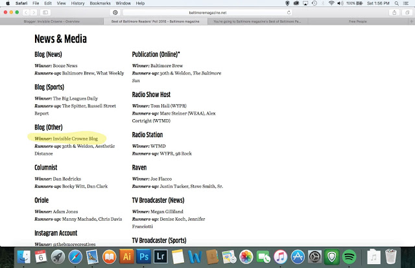Show the Safari sidebar
This screenshot has height=268, width=415.
pos(45,12)
